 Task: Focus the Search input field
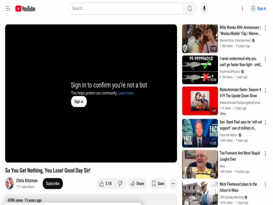[x=126, y=9]
